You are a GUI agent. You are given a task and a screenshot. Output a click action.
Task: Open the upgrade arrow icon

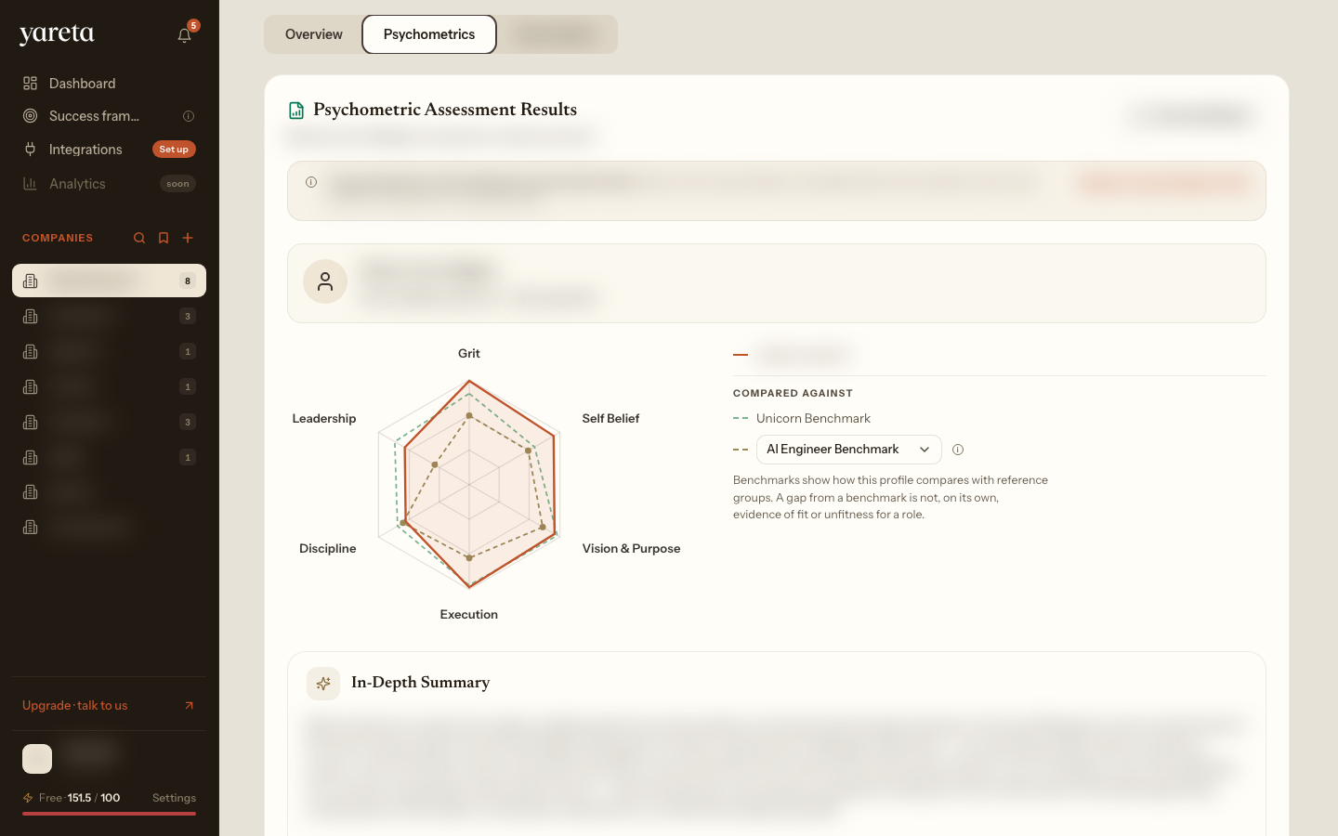[190, 706]
